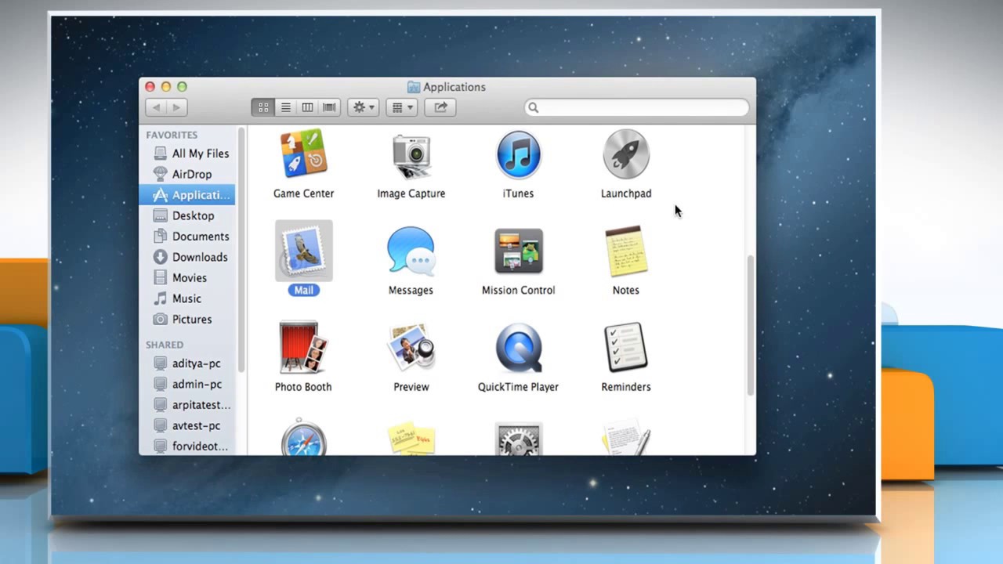Click the "Photo Booth" label
This screenshot has height=564, width=1003.
[x=303, y=387]
